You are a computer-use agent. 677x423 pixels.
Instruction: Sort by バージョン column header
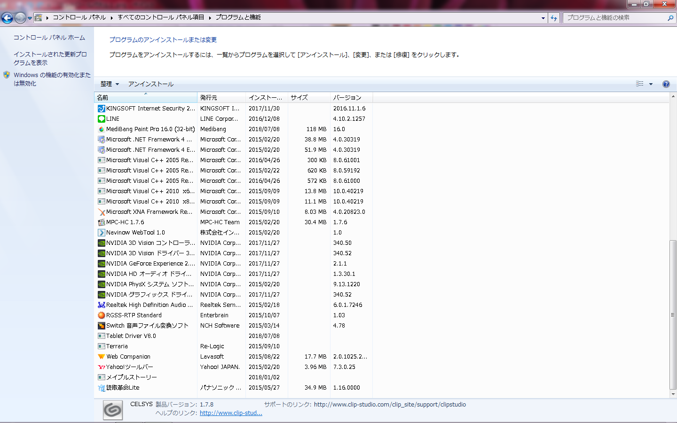(352, 97)
